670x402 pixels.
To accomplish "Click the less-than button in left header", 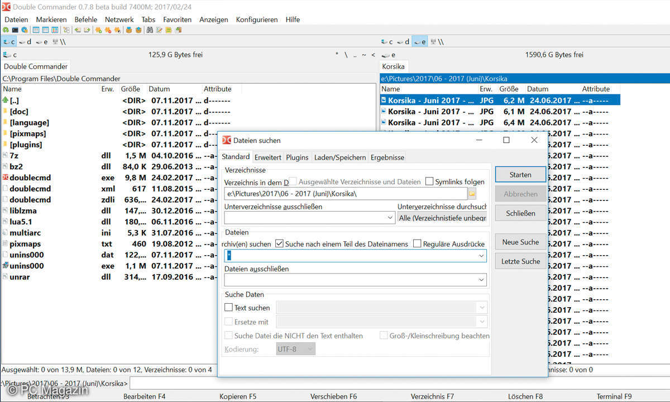I will coord(373,55).
